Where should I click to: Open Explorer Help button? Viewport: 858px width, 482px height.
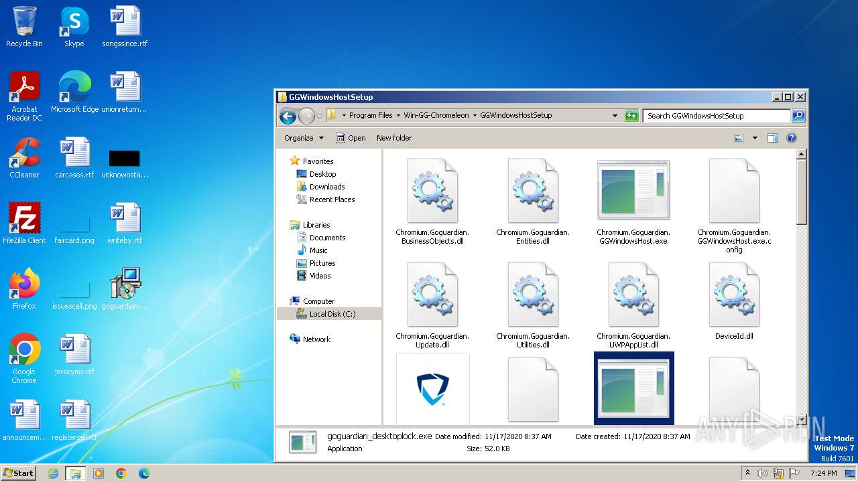792,138
